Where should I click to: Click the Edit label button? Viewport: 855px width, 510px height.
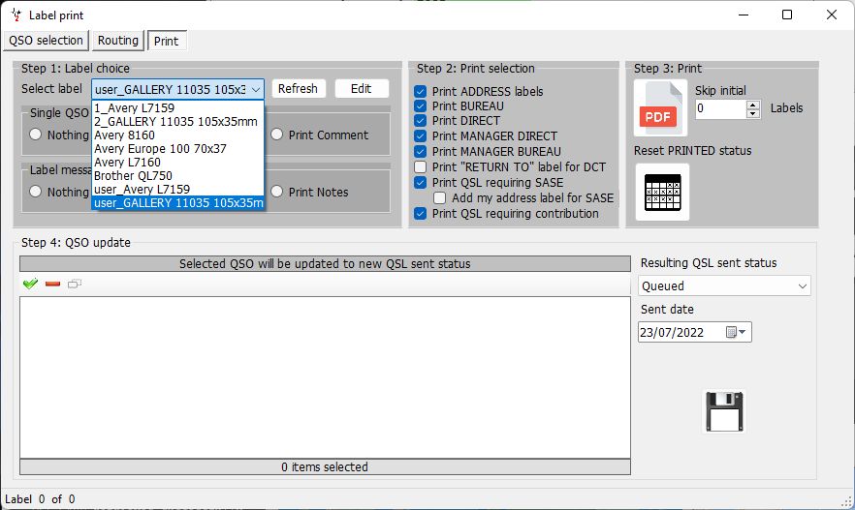tap(362, 89)
